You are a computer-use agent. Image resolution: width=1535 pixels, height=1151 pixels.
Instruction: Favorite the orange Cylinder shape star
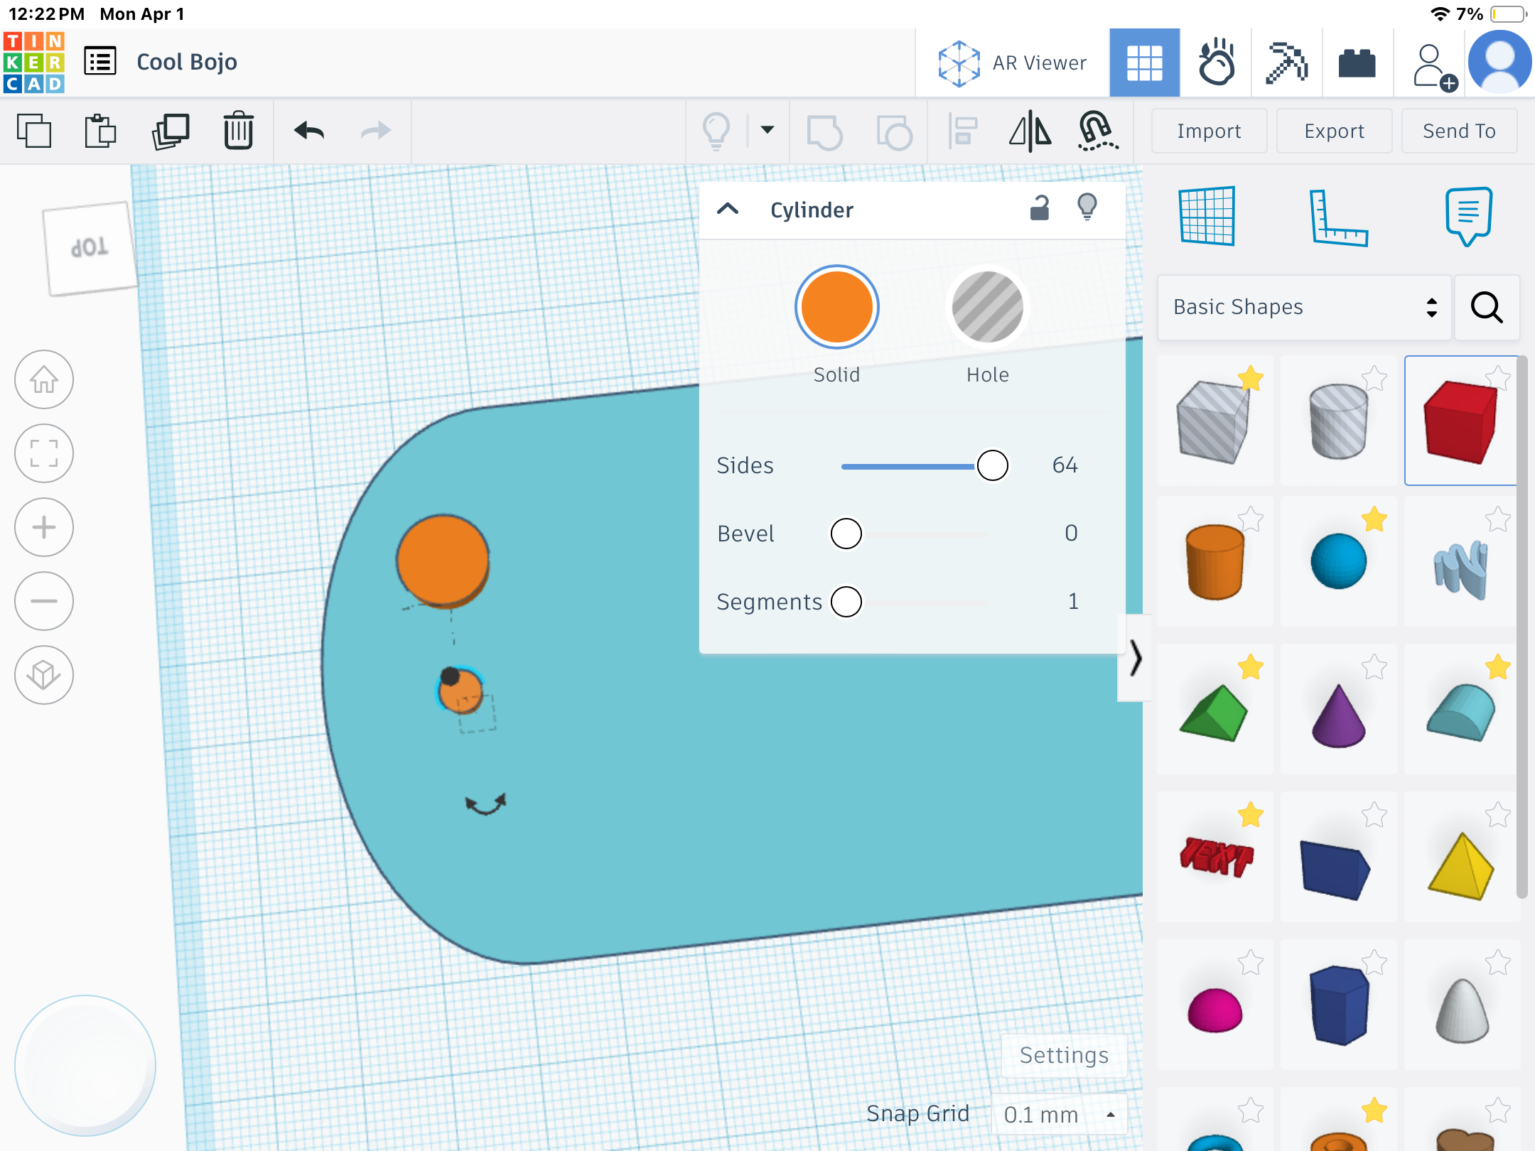[1251, 519]
